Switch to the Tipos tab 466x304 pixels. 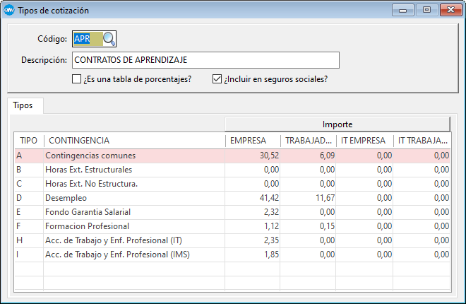point(23,104)
